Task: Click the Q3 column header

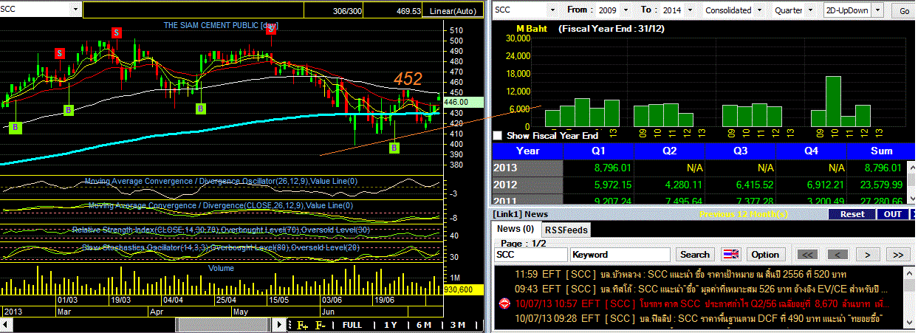Action: pyautogui.click(x=740, y=151)
